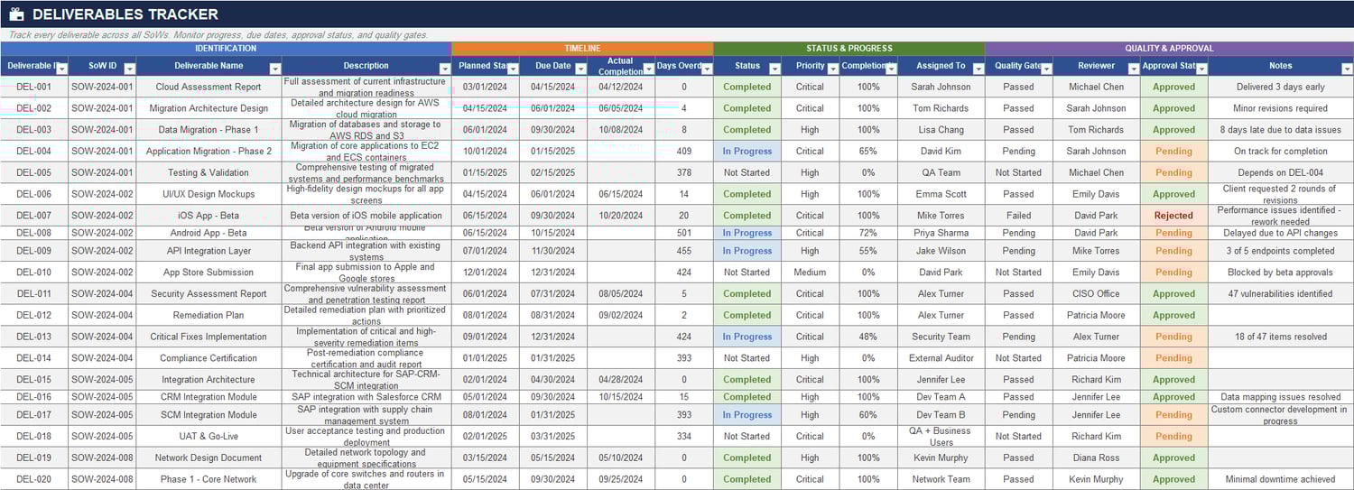The height and width of the screenshot is (490, 1354).
Task: Open the Quality Gate filter dropdown
Action: tap(1045, 69)
